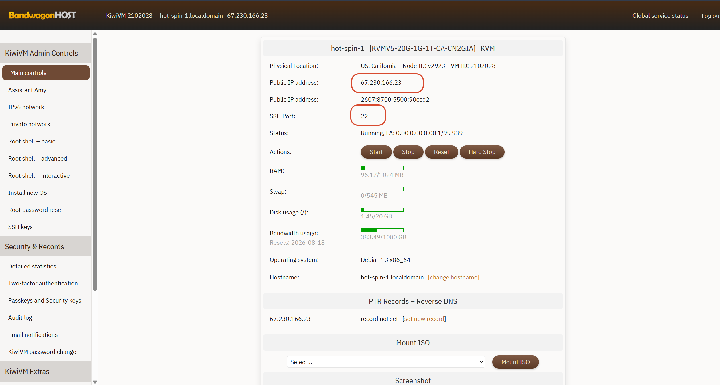Open Root password reset page
This screenshot has height=385, width=720.
click(x=36, y=210)
